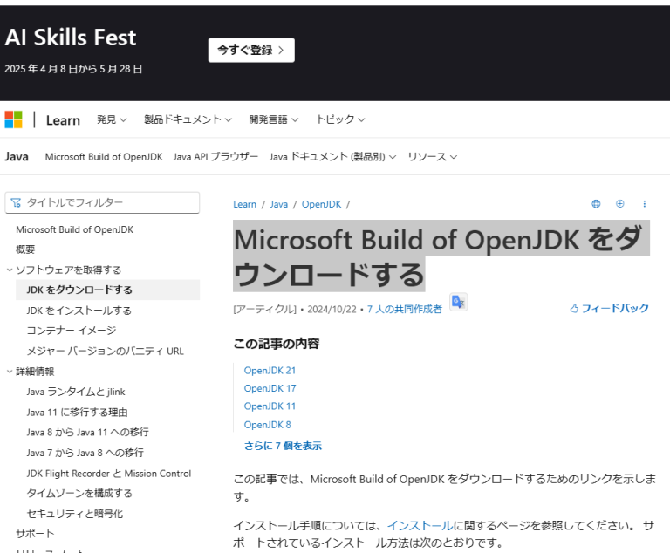Screen dimensions: 670x553
Task: Jump to OpenJDK 21 section
Action: point(270,371)
